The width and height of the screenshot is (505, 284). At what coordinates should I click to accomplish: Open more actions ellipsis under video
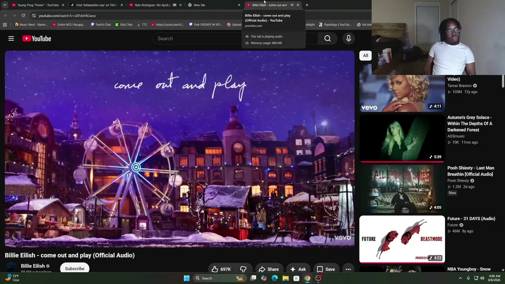coord(348,269)
